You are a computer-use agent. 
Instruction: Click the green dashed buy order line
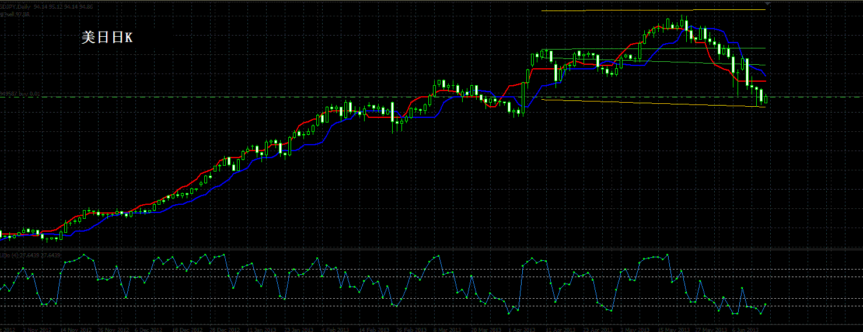[x=431, y=97]
